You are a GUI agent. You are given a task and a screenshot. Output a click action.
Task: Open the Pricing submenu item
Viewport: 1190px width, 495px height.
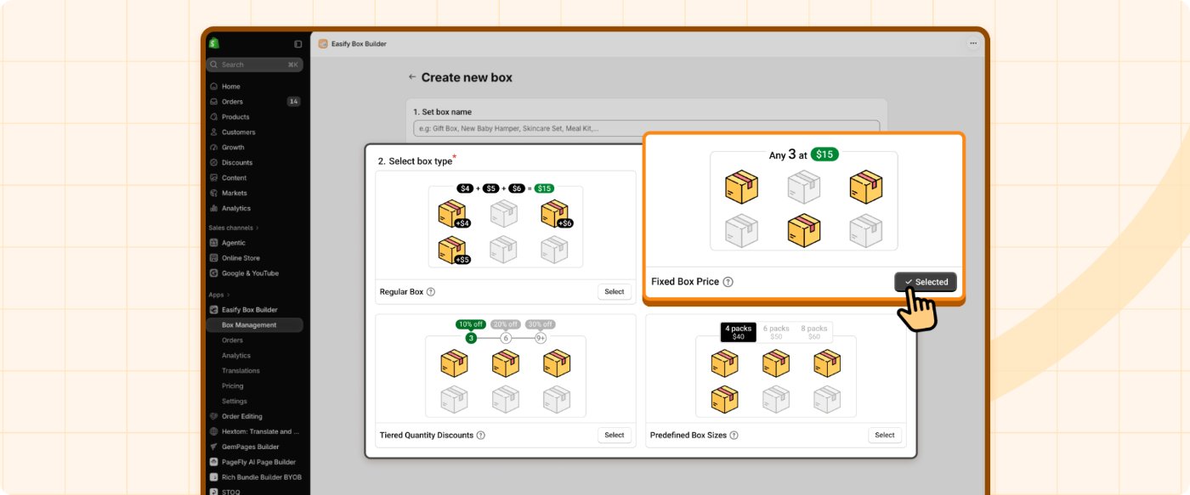tap(232, 386)
